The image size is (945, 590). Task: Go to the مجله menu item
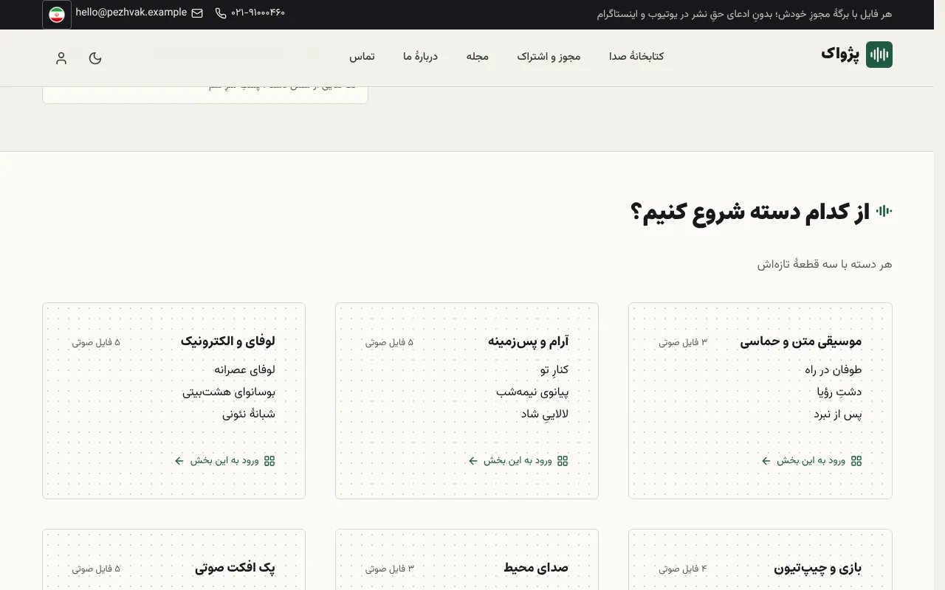point(478,57)
